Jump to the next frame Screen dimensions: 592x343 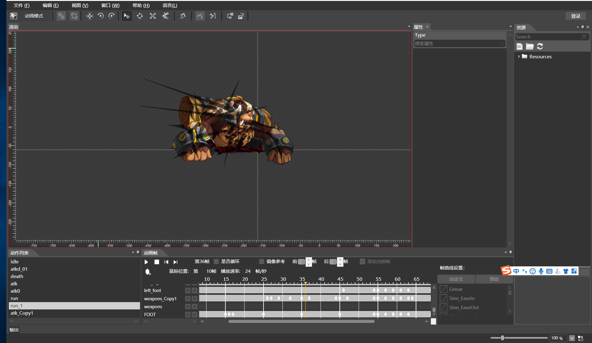[175, 262]
